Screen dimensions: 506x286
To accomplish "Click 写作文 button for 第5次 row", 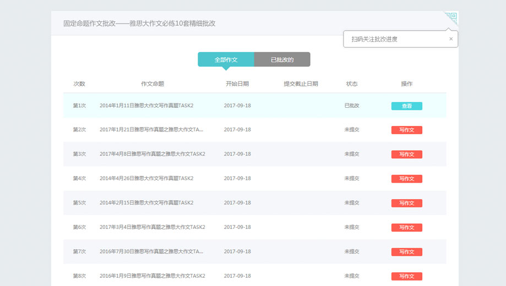I will pos(406,203).
